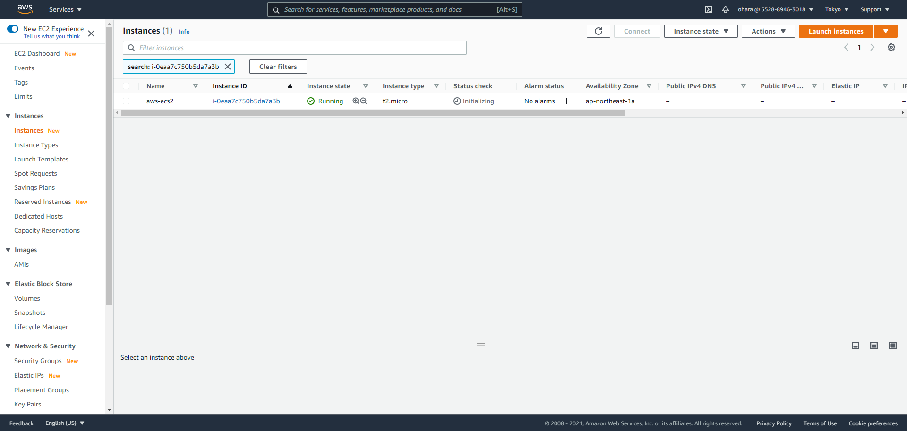Set the details panel to half height
Screen dimensions: 907x431
[874, 346]
